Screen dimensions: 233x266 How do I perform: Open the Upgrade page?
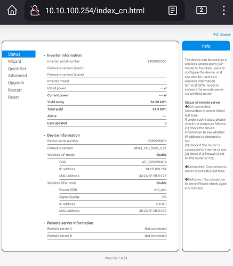(x=16, y=83)
